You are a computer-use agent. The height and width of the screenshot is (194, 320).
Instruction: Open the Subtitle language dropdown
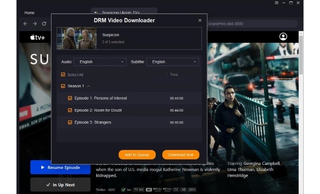pyautogui.click(x=172, y=62)
